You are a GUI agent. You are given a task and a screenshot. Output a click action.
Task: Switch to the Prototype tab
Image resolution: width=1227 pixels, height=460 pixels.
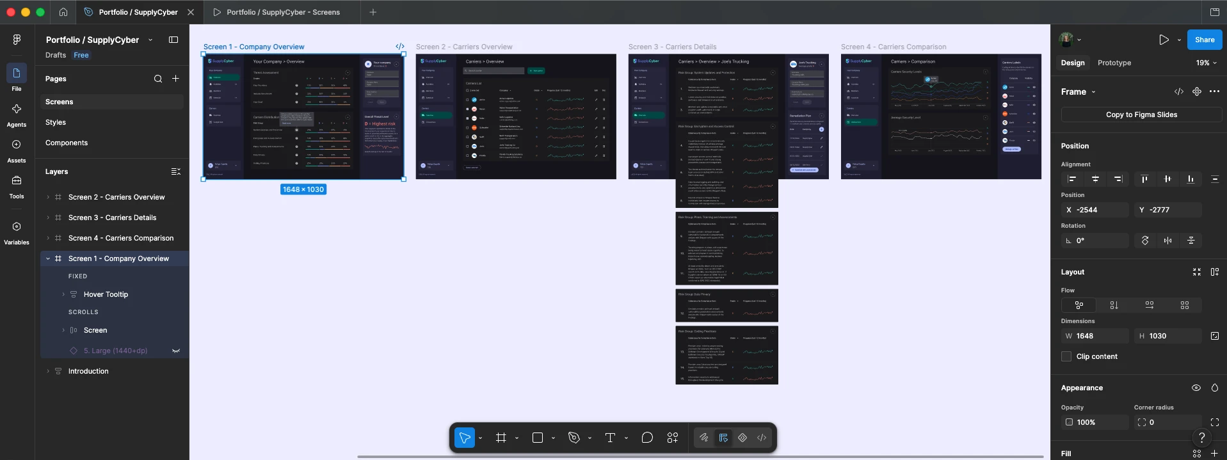click(1114, 63)
